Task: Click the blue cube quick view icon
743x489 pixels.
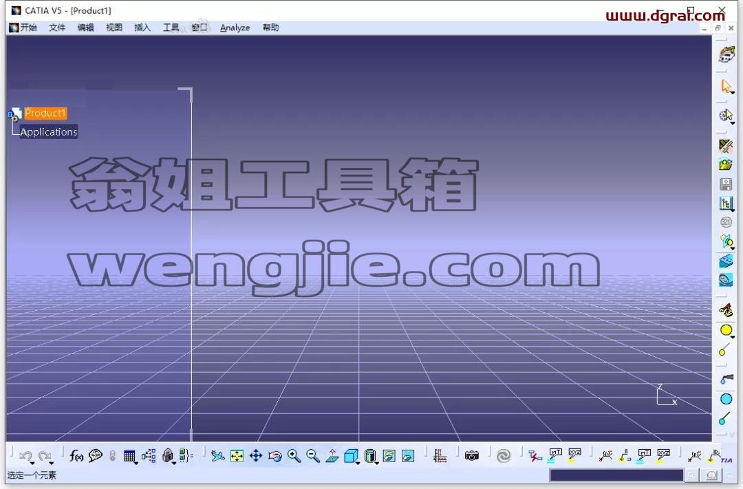Action: point(351,456)
